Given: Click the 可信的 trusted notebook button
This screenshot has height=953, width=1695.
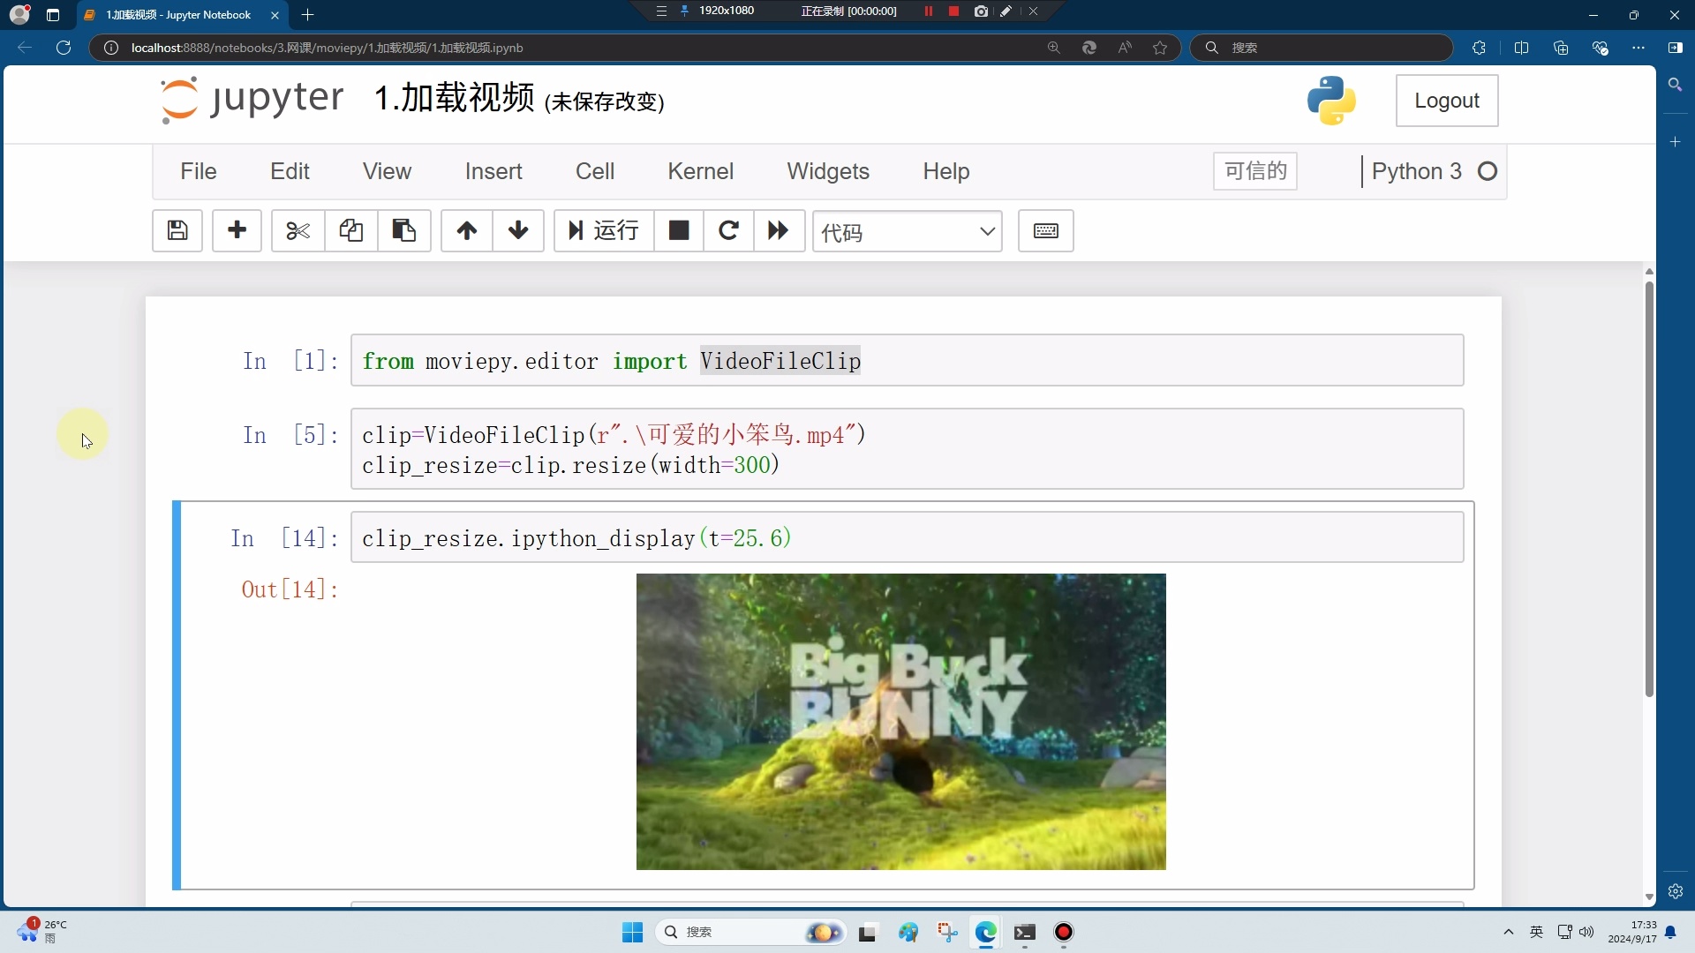Looking at the screenshot, I should coord(1255,171).
